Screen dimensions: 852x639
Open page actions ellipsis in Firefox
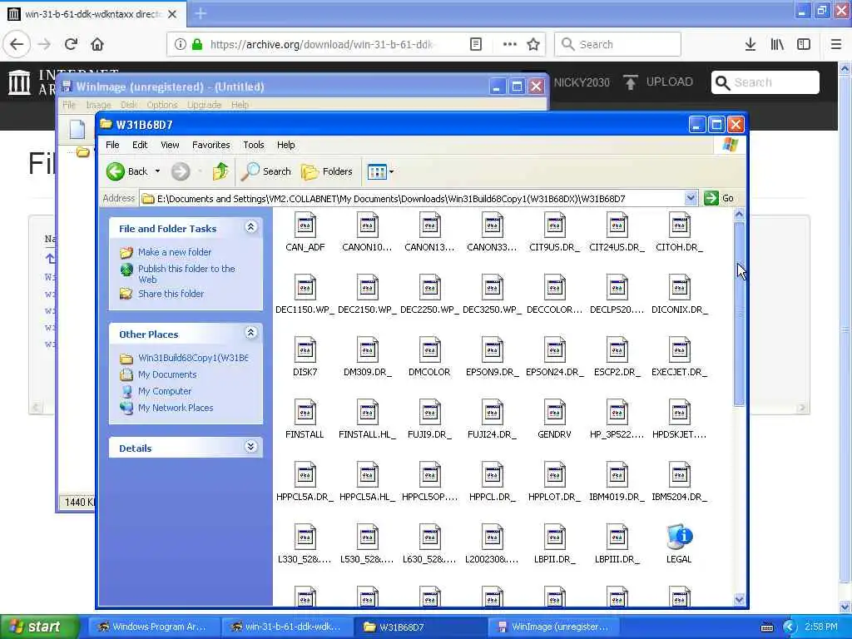point(510,45)
